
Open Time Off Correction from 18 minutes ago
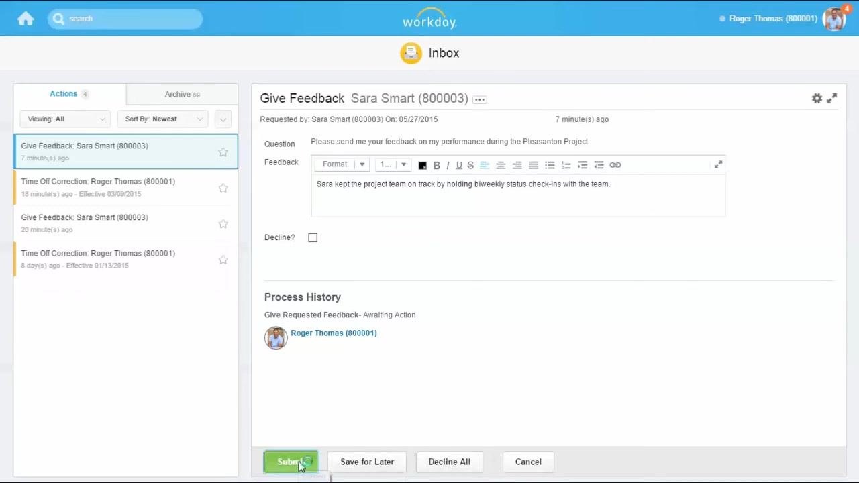(125, 188)
